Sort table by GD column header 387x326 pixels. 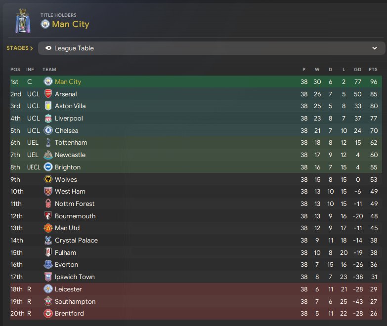pos(357,70)
